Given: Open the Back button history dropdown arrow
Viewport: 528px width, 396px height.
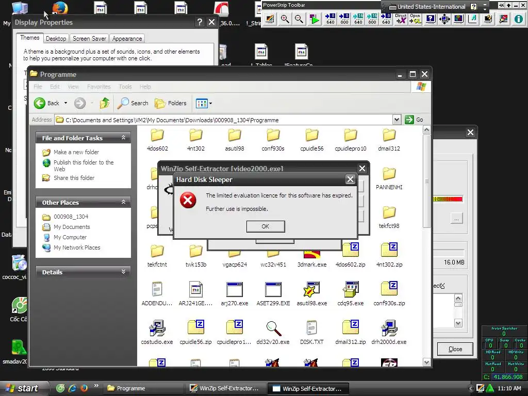Looking at the screenshot, I should 65,103.
